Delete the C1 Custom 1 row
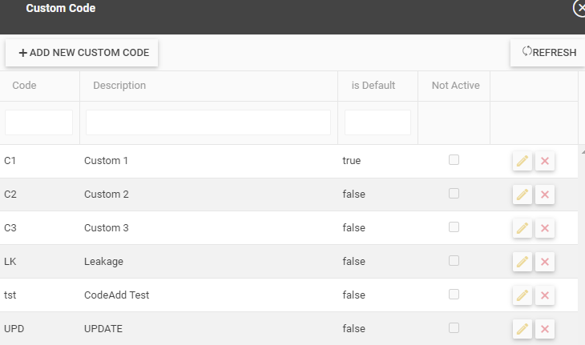585x345 pixels. point(545,161)
